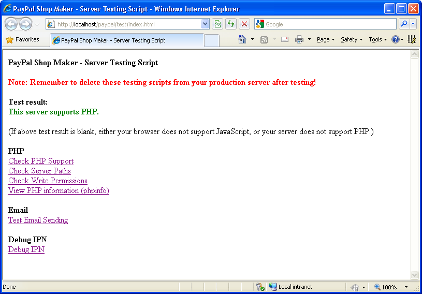The height and width of the screenshot is (294, 422).
Task: Stop loading with the red X icon
Action: point(244,24)
